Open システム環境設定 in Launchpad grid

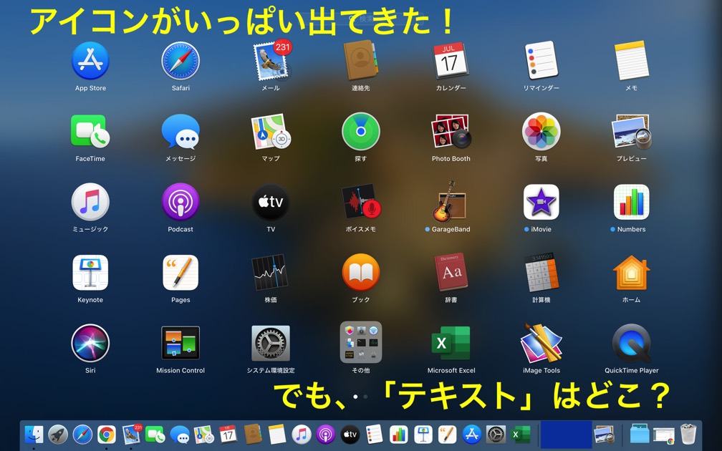[x=270, y=344]
